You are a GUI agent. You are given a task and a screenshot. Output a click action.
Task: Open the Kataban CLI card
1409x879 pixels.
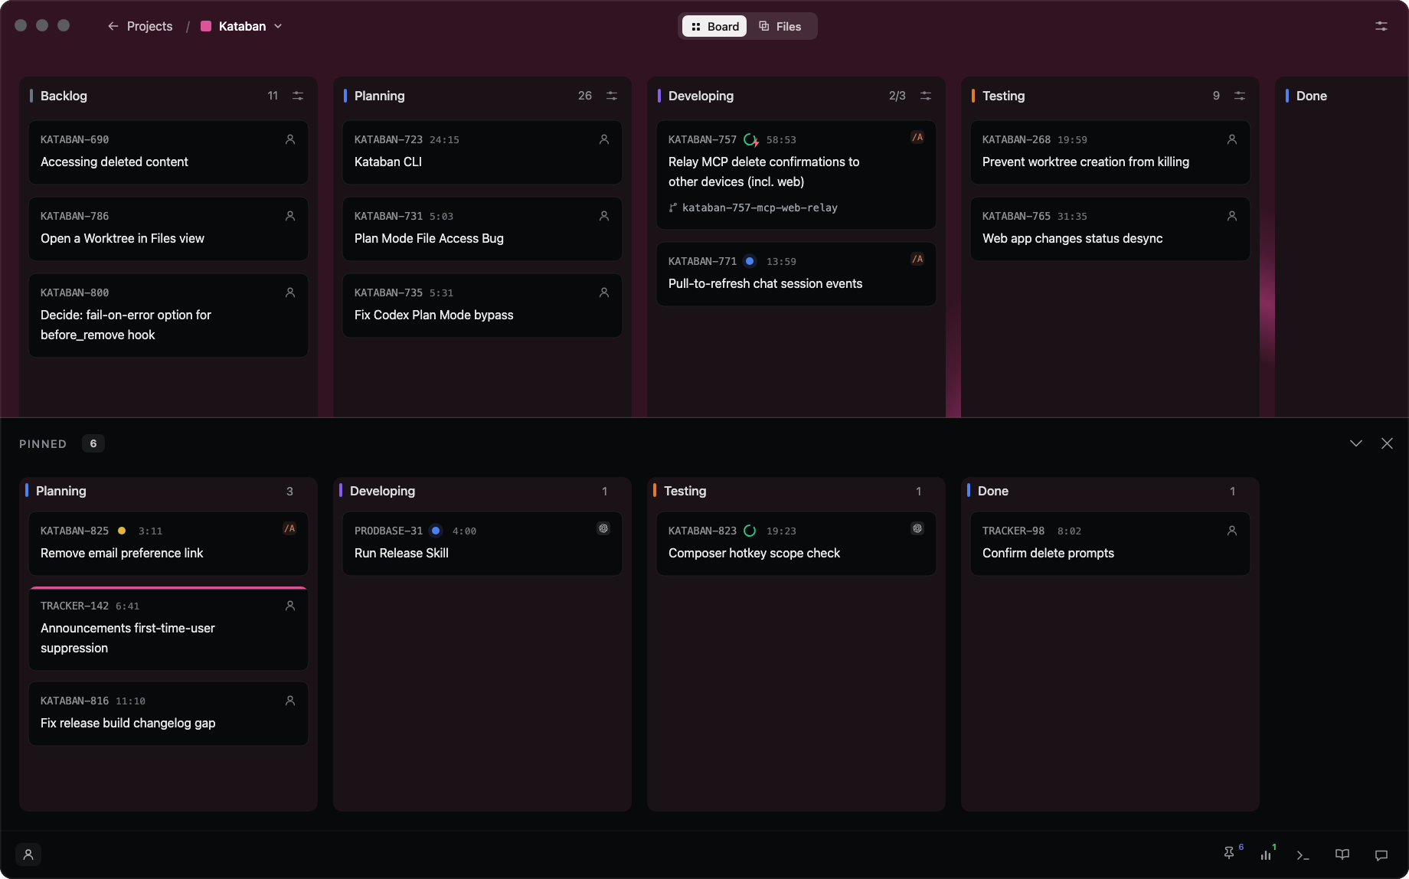click(x=482, y=152)
